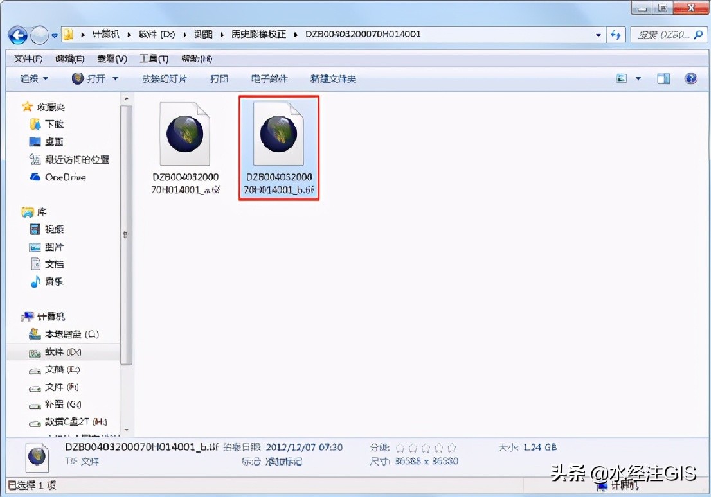Click the Forward navigation arrow button
The image size is (711, 497).
click(x=39, y=35)
